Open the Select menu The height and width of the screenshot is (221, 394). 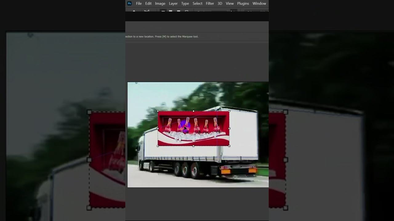(197, 3)
